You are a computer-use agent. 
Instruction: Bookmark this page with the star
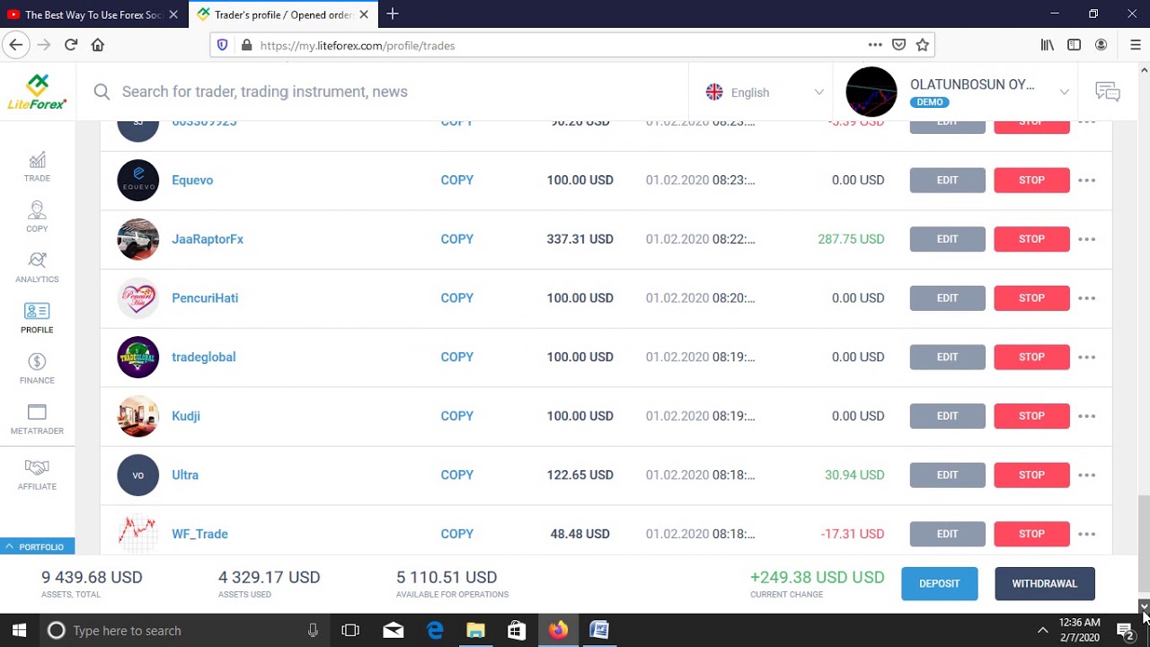922,45
